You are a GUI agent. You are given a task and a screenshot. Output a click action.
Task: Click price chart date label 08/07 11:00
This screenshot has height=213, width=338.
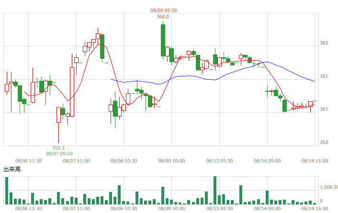76,161
